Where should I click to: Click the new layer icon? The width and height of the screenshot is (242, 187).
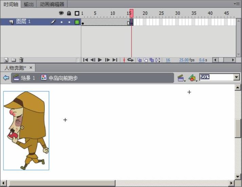pyautogui.click(x=6, y=60)
